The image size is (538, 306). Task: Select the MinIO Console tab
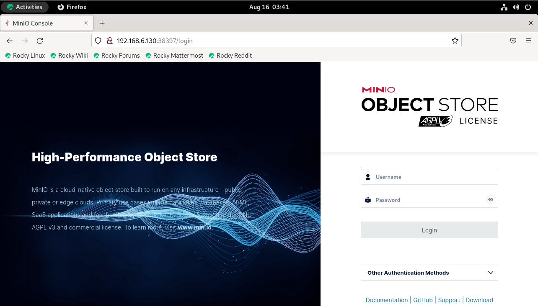pos(47,23)
